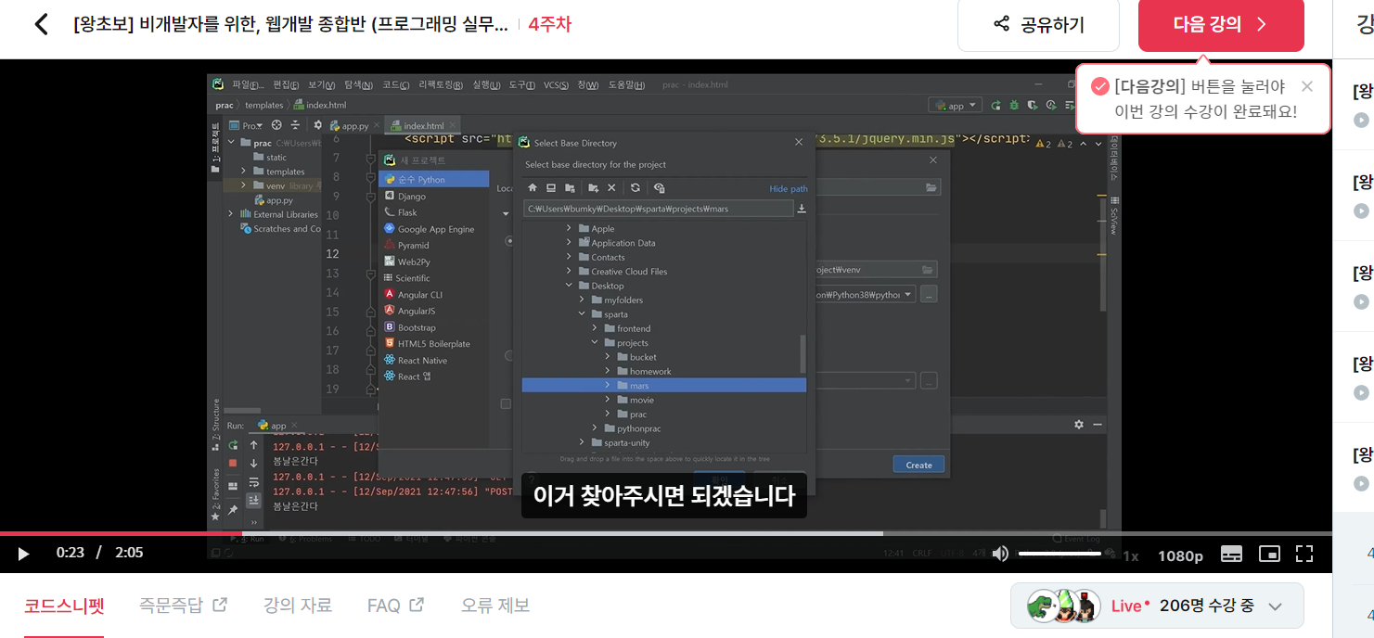Screen dimensions: 1374x638
Task: Open the FAQ link
Action: click(x=395, y=606)
